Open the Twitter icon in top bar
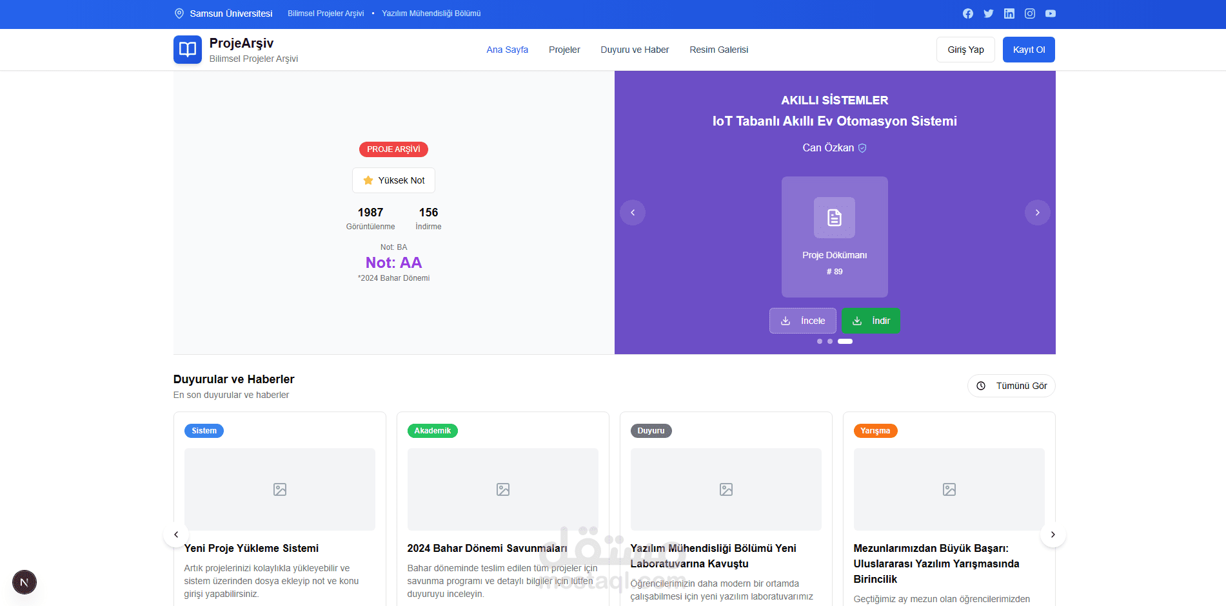 tap(989, 14)
